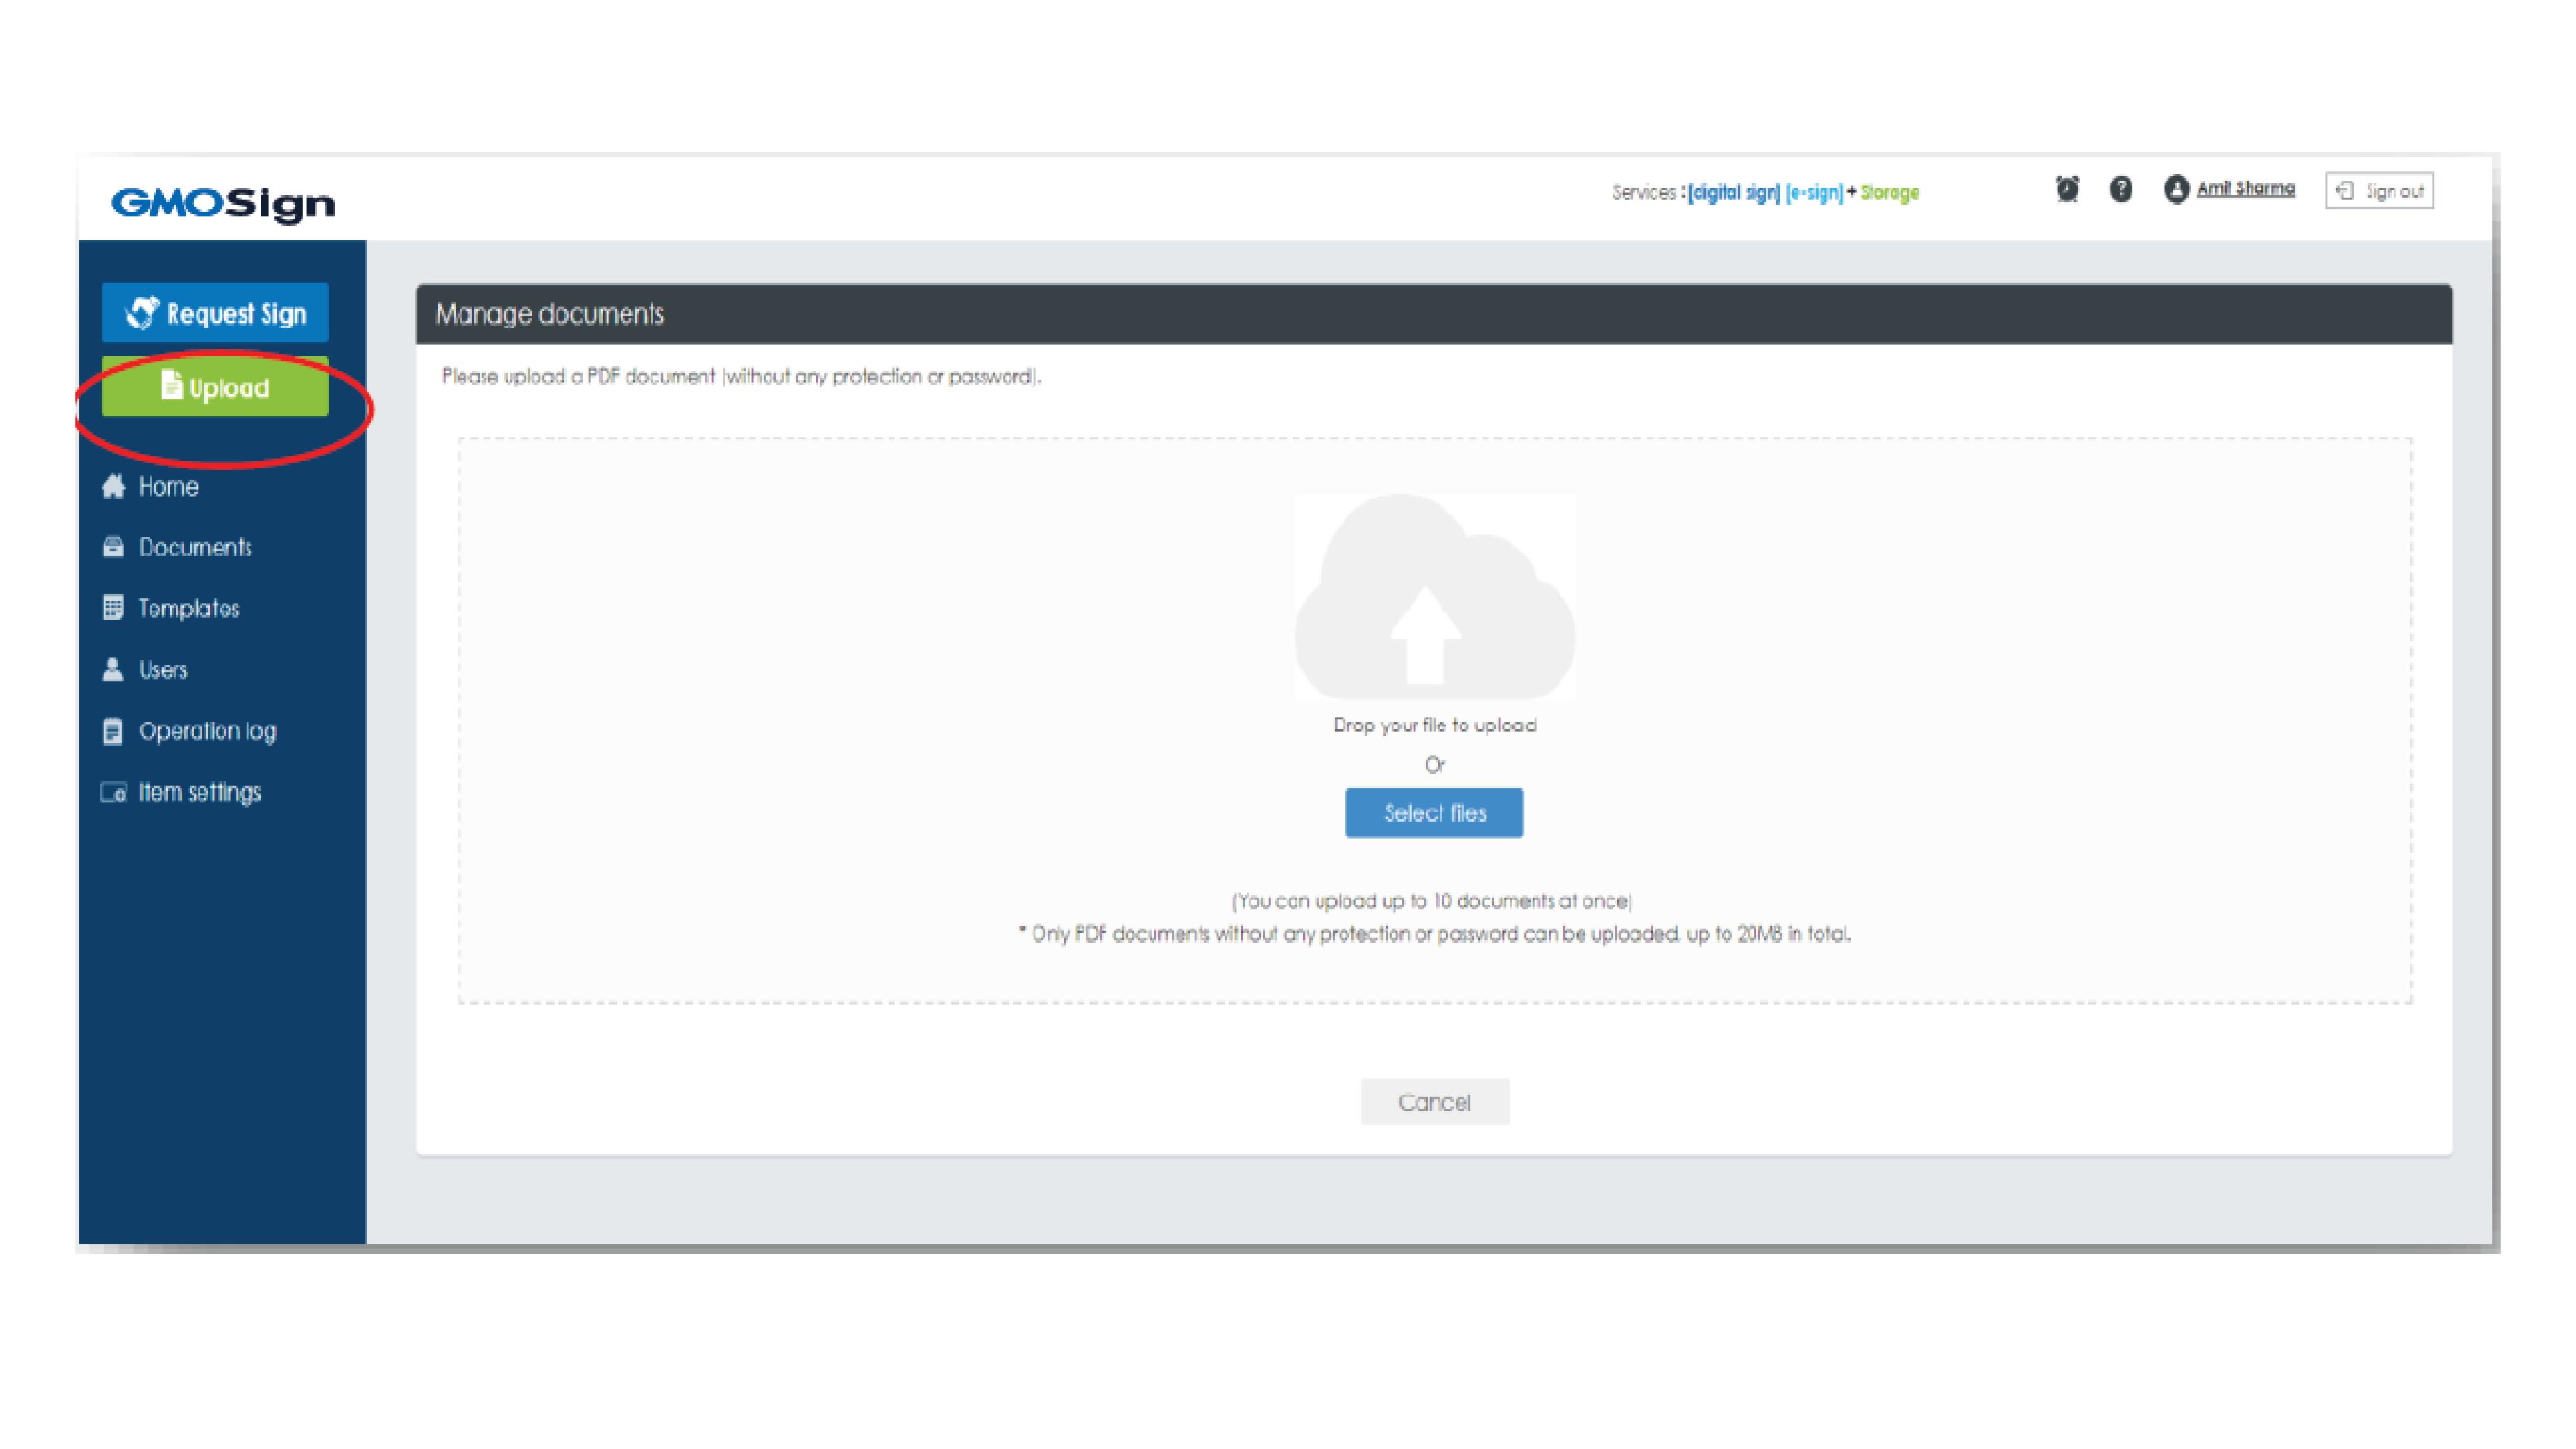Click the Documents tray icon in sidebar
The width and height of the screenshot is (2576, 1449).
click(x=113, y=547)
